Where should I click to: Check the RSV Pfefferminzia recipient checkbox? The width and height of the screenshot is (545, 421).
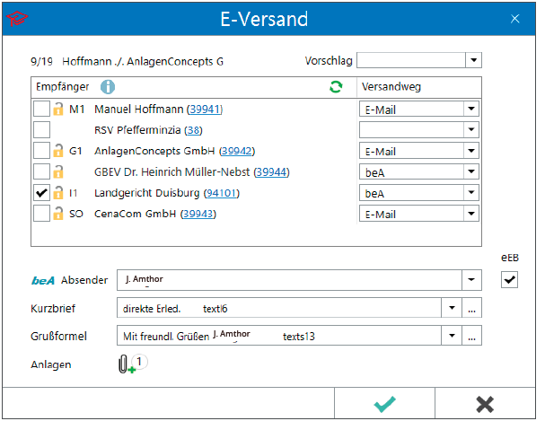[x=41, y=130]
